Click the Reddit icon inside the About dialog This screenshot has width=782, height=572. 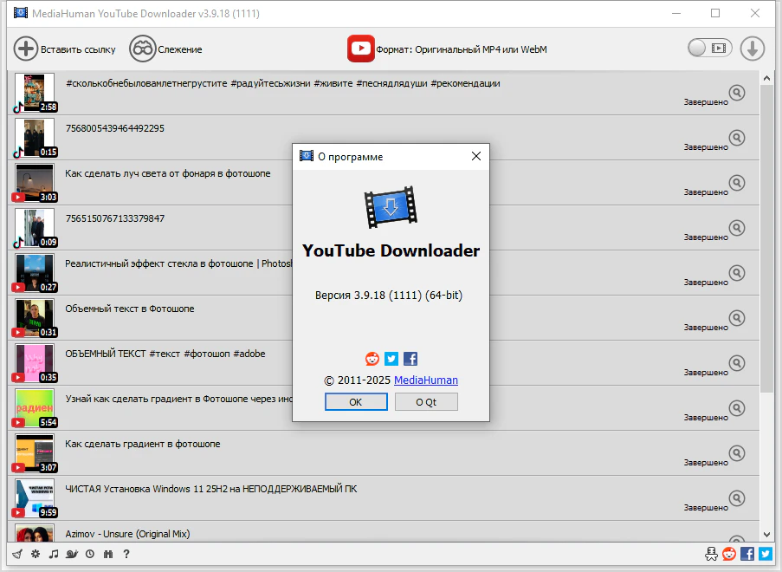coord(372,359)
